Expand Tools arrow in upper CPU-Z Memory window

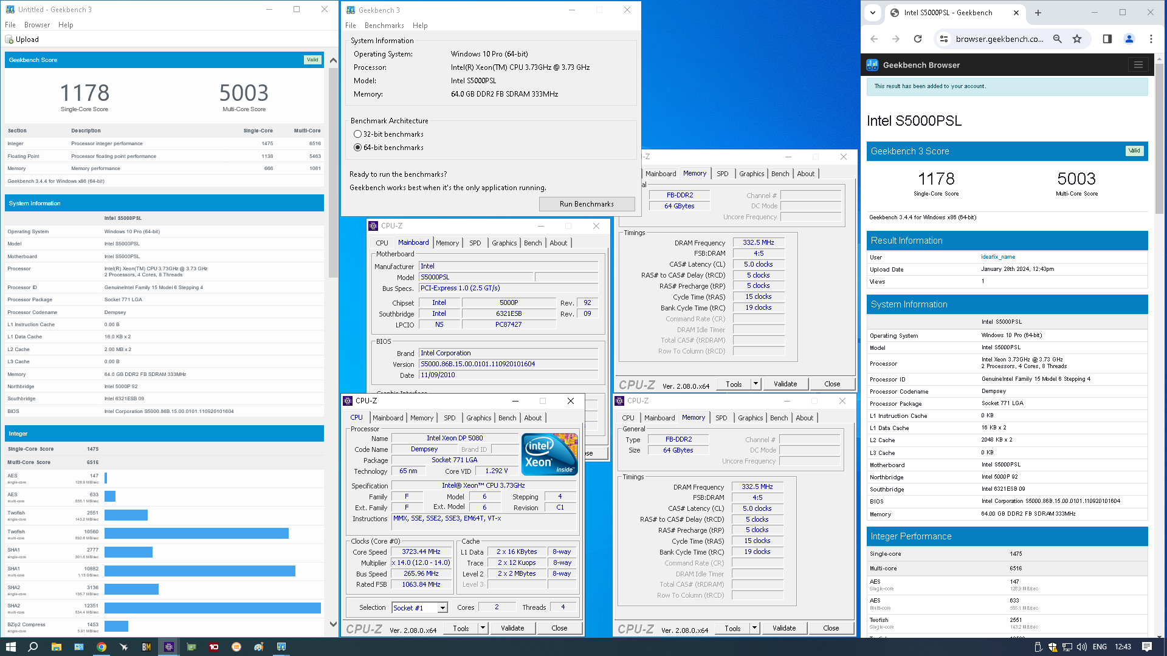756,384
